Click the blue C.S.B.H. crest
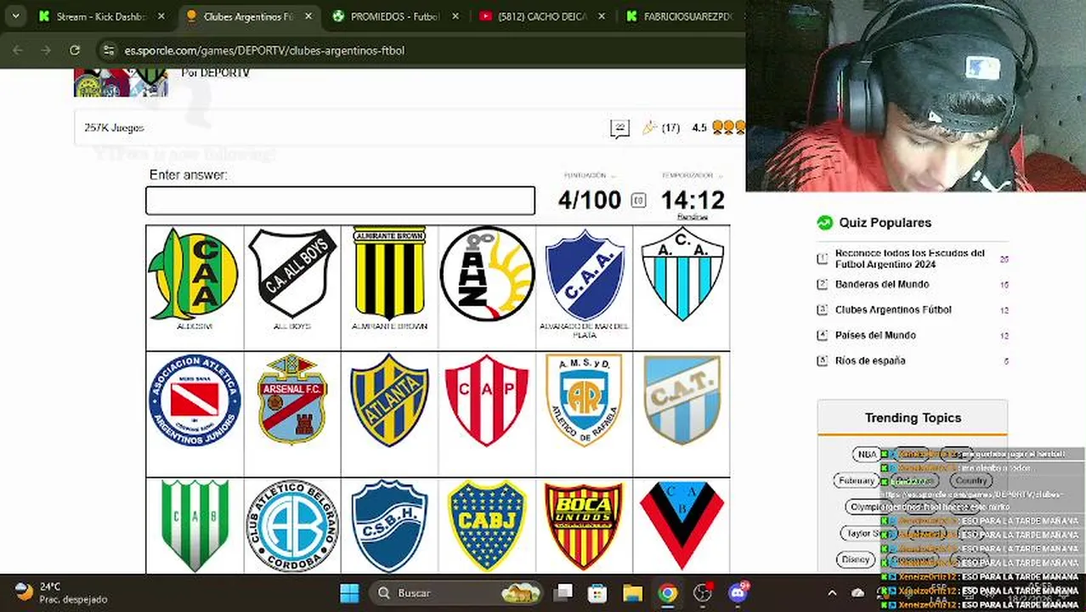 (x=389, y=526)
